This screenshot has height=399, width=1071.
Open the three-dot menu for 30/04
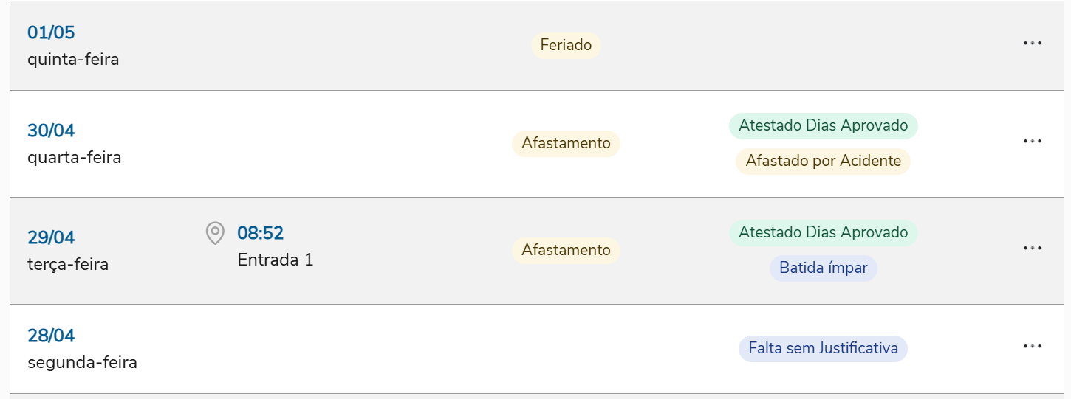(1032, 142)
